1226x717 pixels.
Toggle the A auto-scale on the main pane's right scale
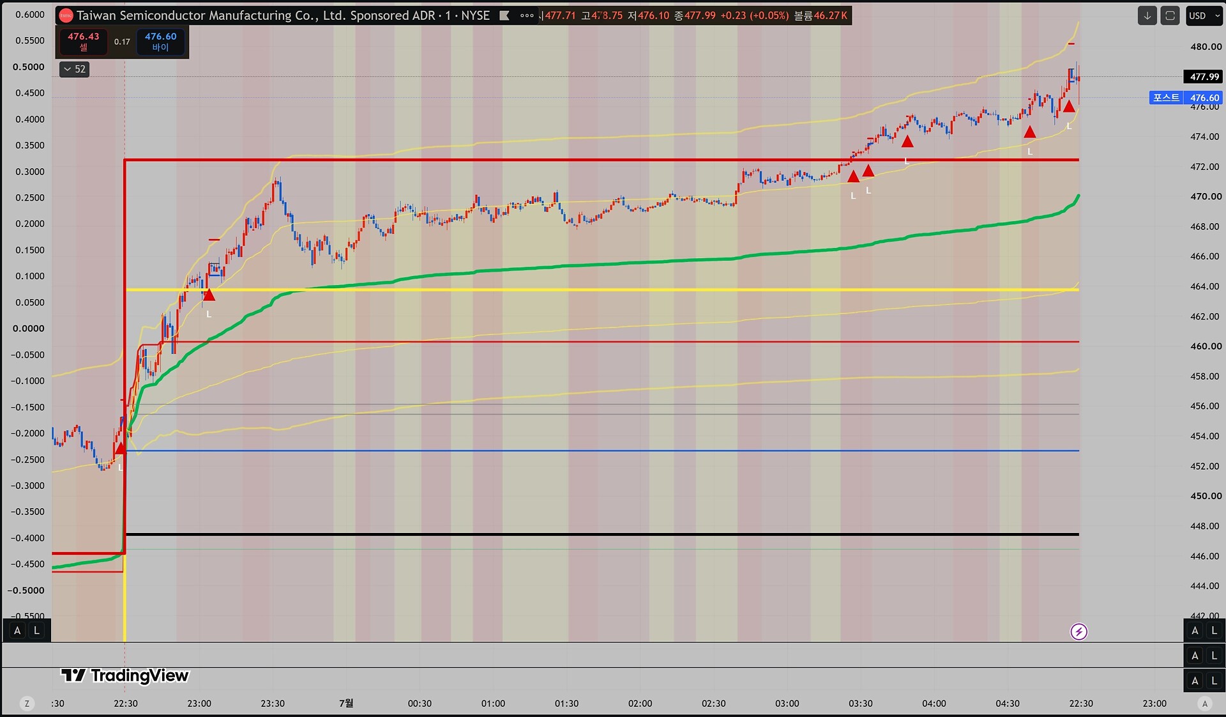point(1195,631)
